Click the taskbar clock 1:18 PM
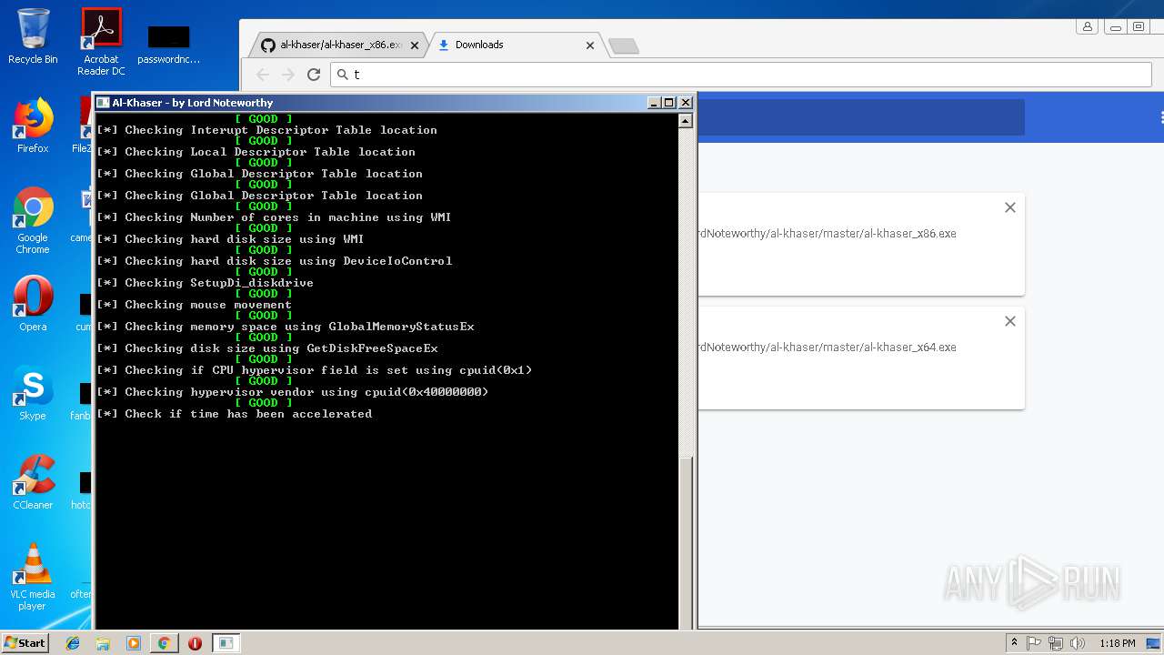1164x655 pixels. tap(1117, 643)
